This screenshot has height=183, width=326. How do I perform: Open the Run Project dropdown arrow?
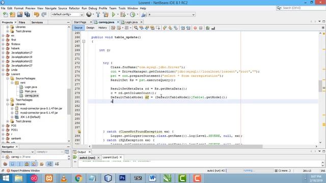tap(118, 15)
